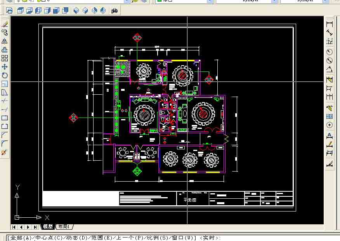Select the Angular Dimension tool

[330, 69]
